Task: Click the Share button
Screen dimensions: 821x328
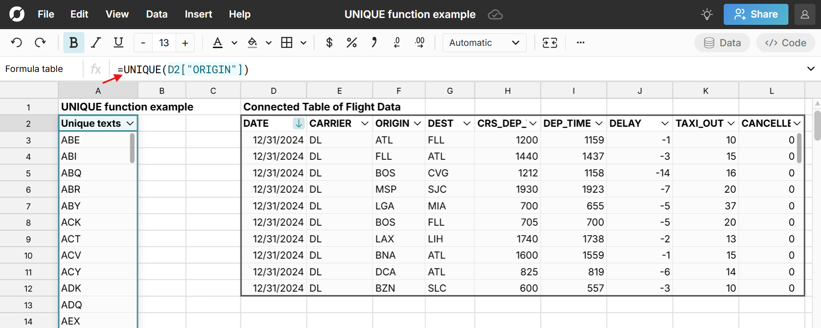Action: pyautogui.click(x=755, y=15)
